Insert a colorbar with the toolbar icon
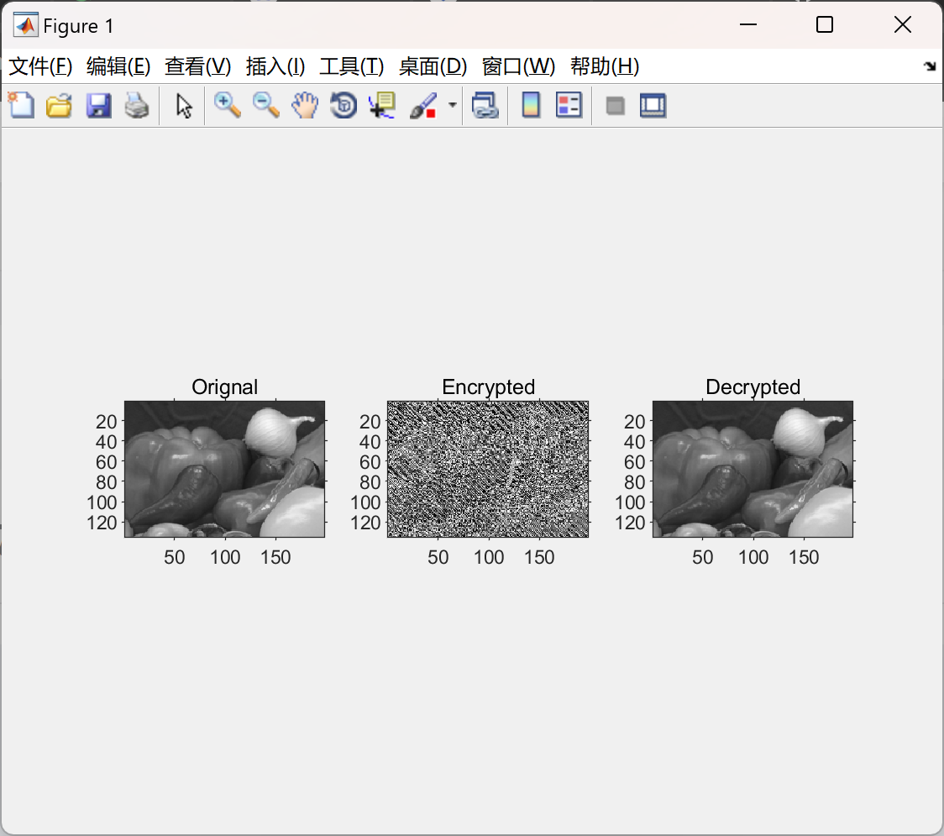944x836 pixels. (531, 105)
